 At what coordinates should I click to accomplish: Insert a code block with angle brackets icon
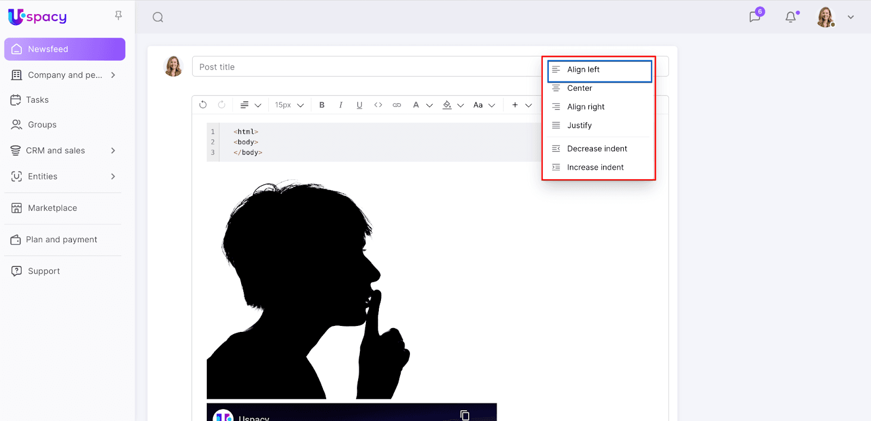pos(378,105)
